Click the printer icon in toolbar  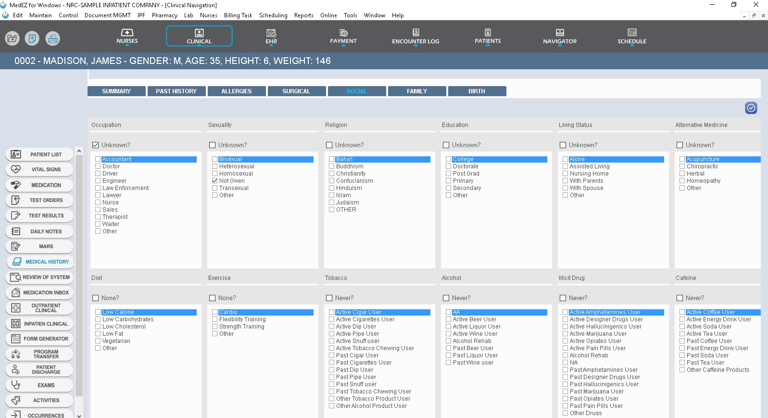[53, 38]
